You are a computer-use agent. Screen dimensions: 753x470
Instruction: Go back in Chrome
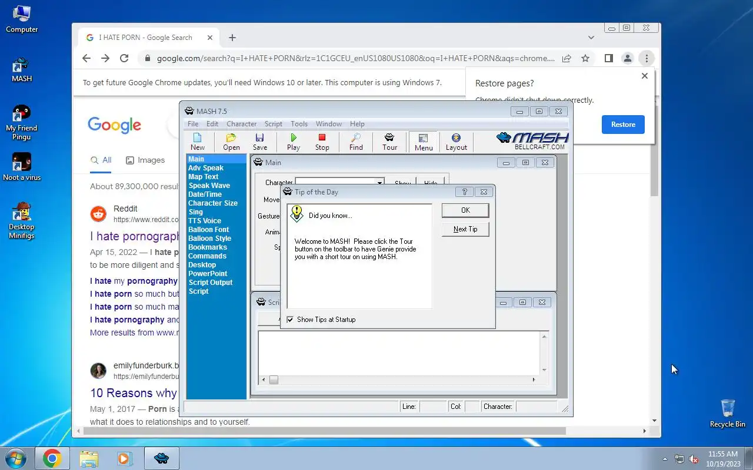click(x=86, y=58)
